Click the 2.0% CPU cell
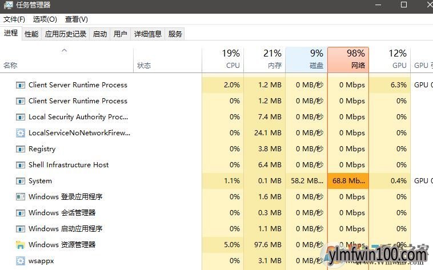433x270 pixels. pyautogui.click(x=223, y=85)
